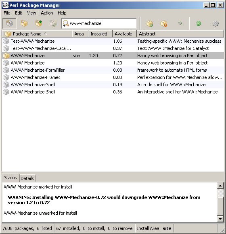Click the Mark for install toolbar icon
Screen dimensions: 226x234
(149, 23)
